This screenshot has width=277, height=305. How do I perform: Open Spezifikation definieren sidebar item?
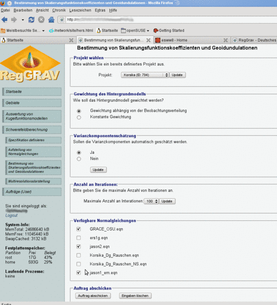pos(33,140)
